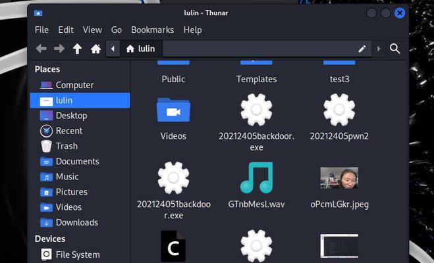Open the File menu
This screenshot has width=434, height=263.
point(41,30)
